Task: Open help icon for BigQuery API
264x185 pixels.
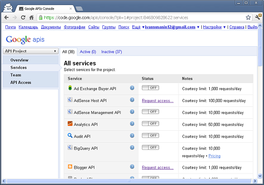Action: click(x=132, y=148)
